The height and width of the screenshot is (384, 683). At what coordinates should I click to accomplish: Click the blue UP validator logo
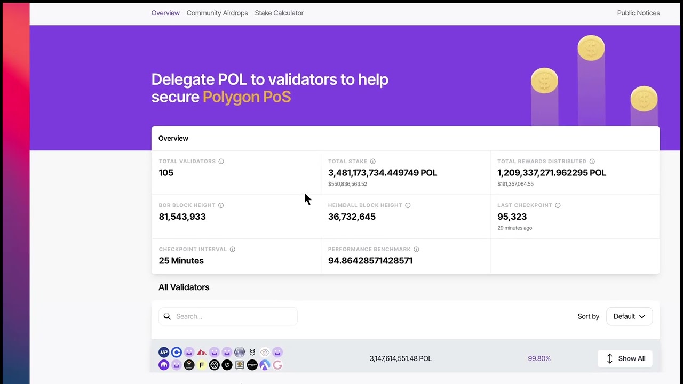164,352
